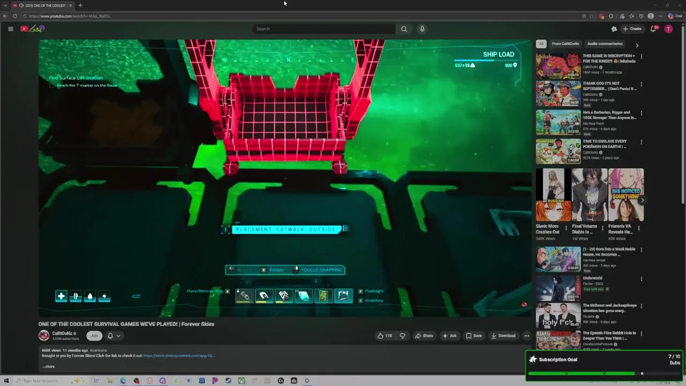Expand description with ...more

49,367
